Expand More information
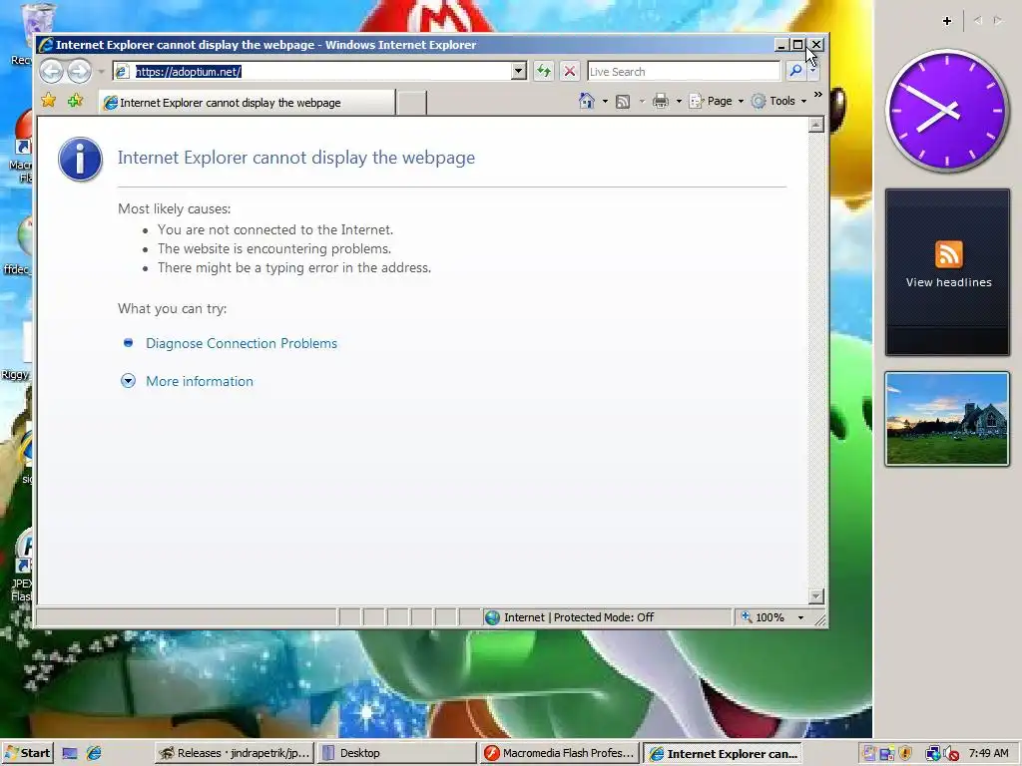1022x766 pixels. tap(199, 381)
